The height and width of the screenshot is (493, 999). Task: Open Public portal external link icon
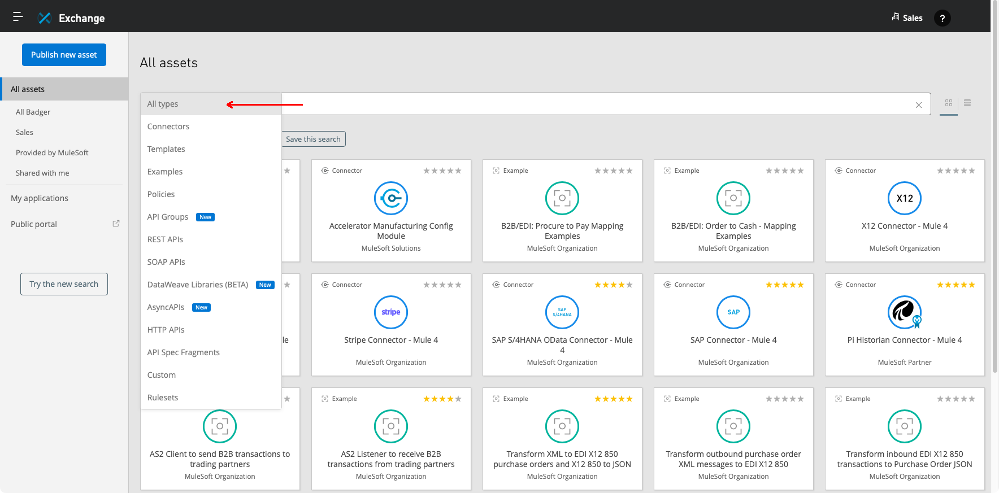tap(116, 224)
